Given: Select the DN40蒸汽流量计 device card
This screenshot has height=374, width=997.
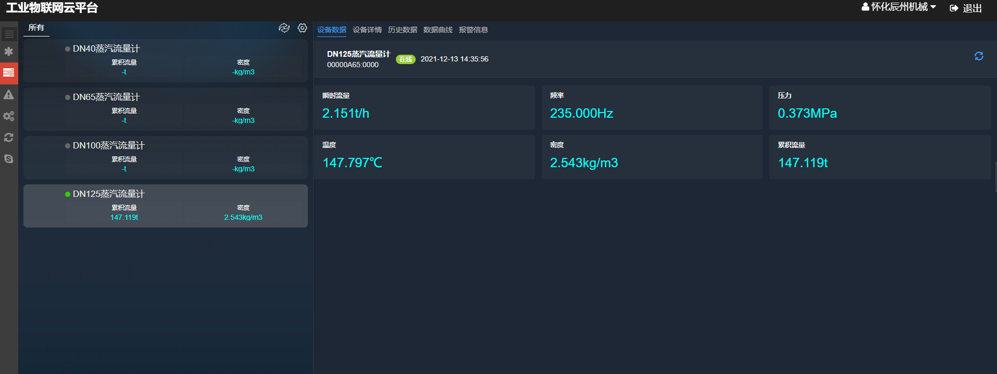Looking at the screenshot, I should (165, 60).
